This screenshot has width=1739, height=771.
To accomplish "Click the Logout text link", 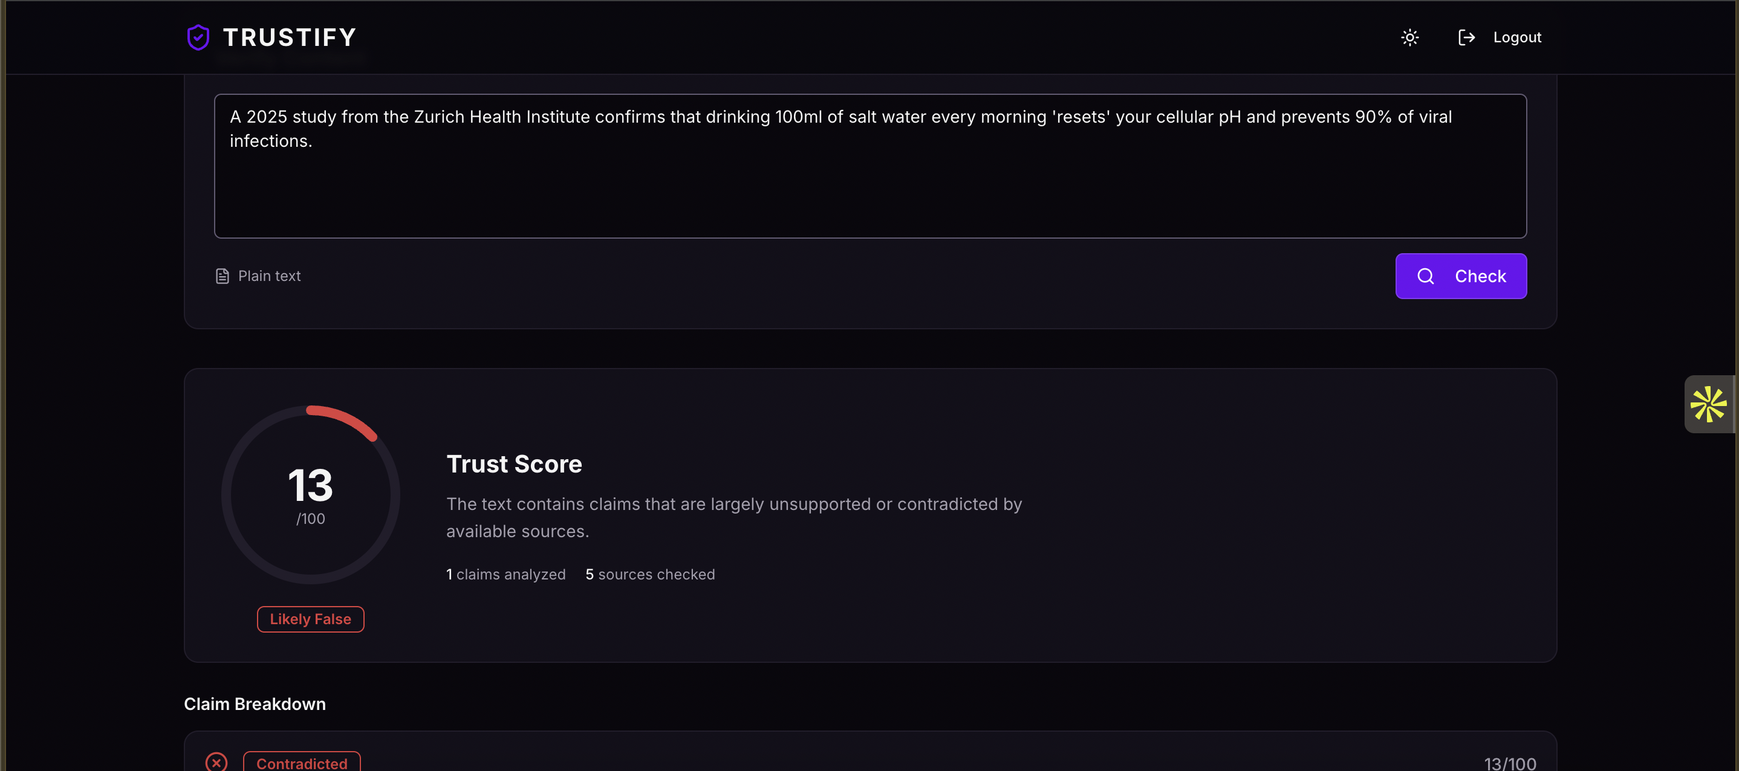I will click(1517, 37).
